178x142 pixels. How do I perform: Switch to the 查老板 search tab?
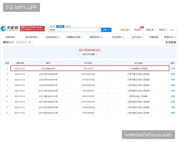point(60,26)
